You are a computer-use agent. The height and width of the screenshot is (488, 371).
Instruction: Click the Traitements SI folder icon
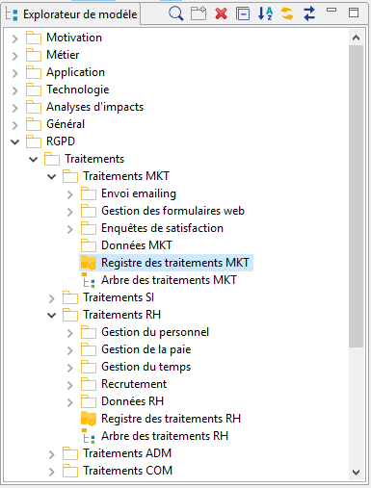(70, 297)
